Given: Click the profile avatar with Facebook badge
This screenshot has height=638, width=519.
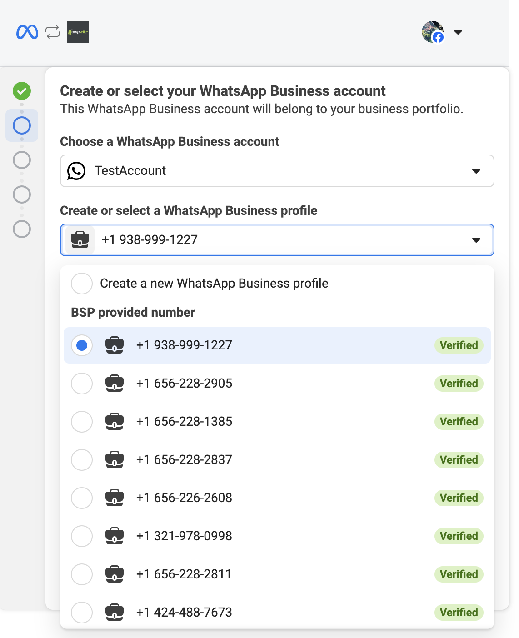Looking at the screenshot, I should point(433,32).
